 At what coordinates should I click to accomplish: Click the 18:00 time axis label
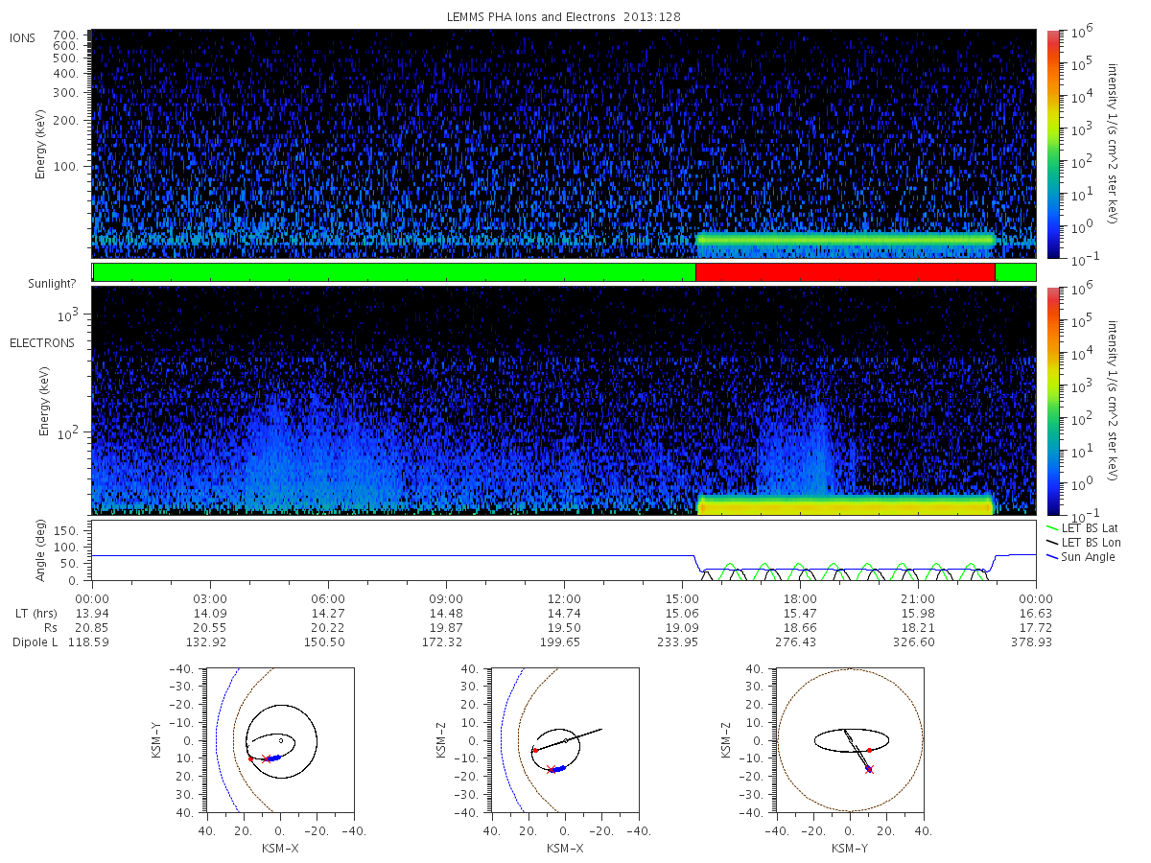tap(800, 599)
